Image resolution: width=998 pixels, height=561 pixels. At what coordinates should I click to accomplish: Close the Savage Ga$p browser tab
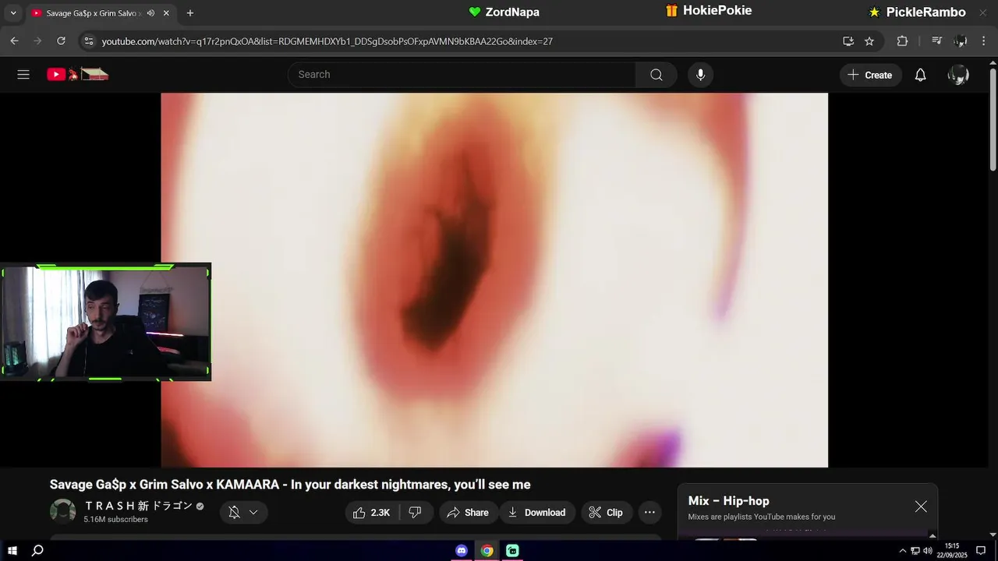(166, 13)
